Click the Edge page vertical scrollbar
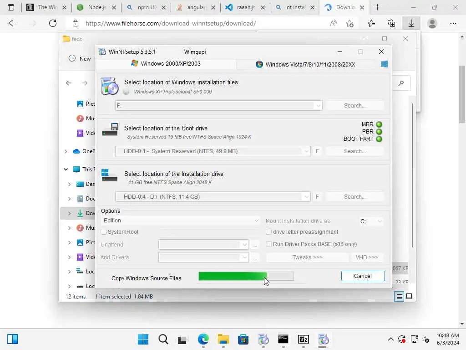The image size is (466, 350). 462,94
